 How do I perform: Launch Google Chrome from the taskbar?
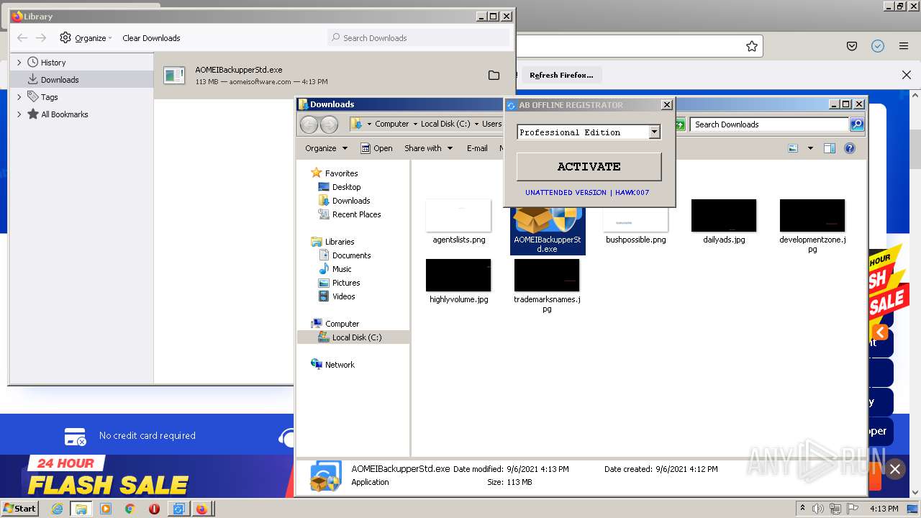pos(130,509)
